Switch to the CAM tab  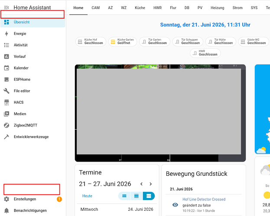click(96, 8)
